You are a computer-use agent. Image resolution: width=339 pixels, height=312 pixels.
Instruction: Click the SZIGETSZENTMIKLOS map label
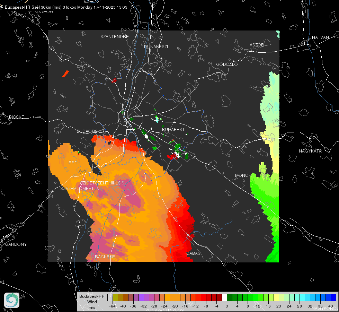coord(102,183)
